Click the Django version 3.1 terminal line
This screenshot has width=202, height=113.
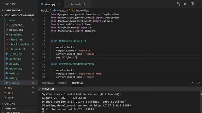click(x=84, y=102)
